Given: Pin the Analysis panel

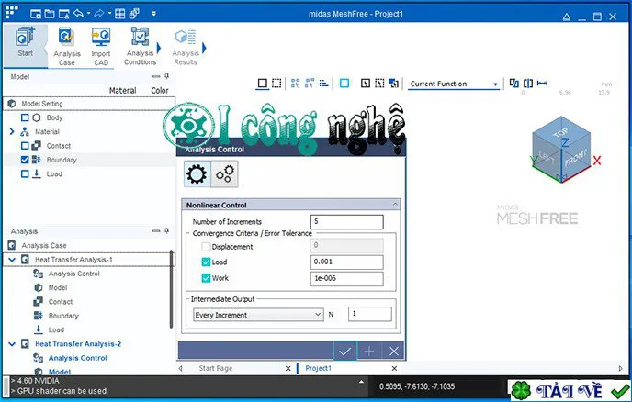Looking at the screenshot, I should [166, 230].
